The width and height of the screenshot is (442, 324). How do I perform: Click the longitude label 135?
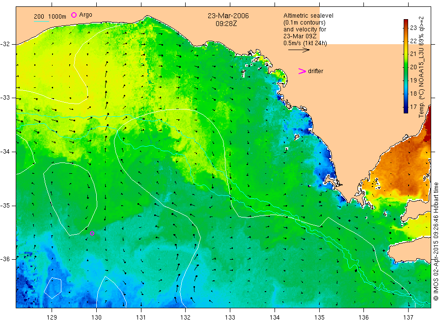coord(319,318)
